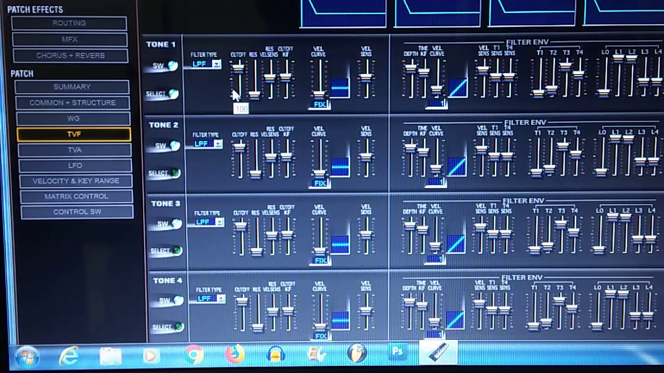The height and width of the screenshot is (373, 664).
Task: Toggle Tone 3 SELECT button
Action: tap(177, 251)
